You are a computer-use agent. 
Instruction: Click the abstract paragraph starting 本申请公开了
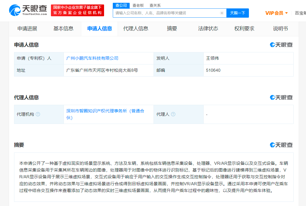click(x=154, y=177)
